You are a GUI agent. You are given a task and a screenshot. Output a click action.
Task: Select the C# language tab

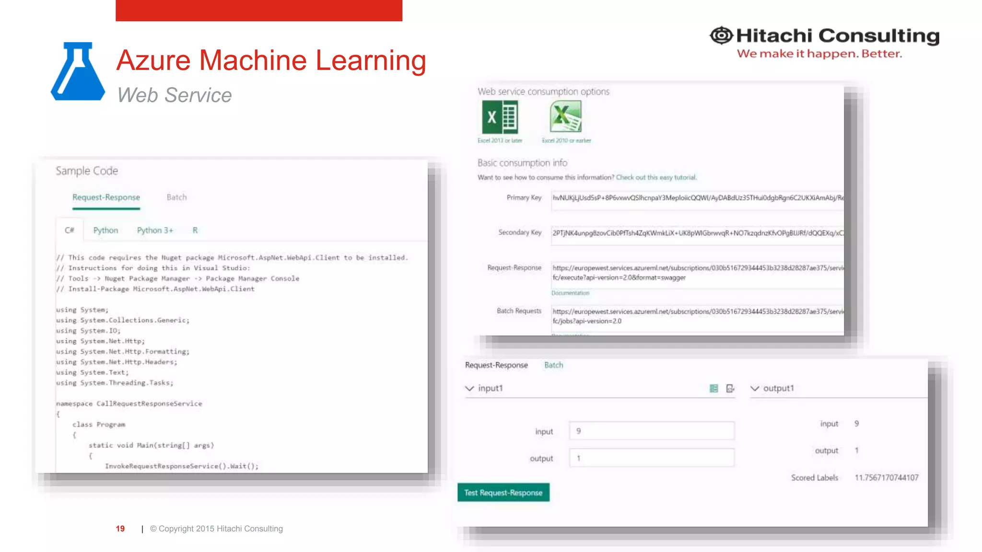click(70, 230)
